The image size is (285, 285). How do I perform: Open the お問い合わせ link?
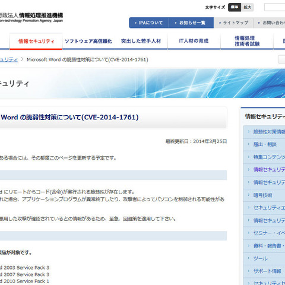(270, 23)
